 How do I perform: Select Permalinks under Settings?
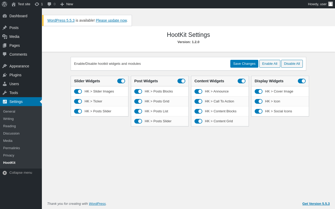point(12,148)
